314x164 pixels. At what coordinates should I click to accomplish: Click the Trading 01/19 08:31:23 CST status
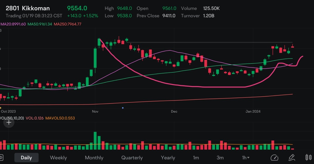point(34,16)
